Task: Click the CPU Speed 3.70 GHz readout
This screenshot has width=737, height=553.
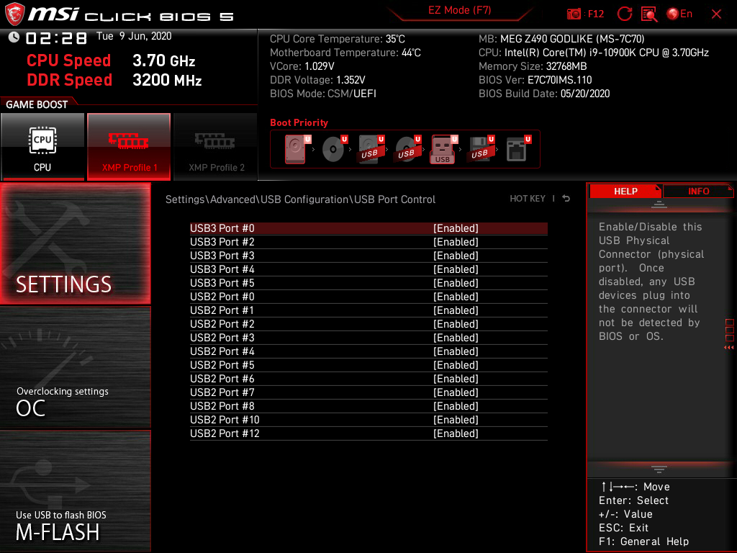Action: (x=111, y=60)
